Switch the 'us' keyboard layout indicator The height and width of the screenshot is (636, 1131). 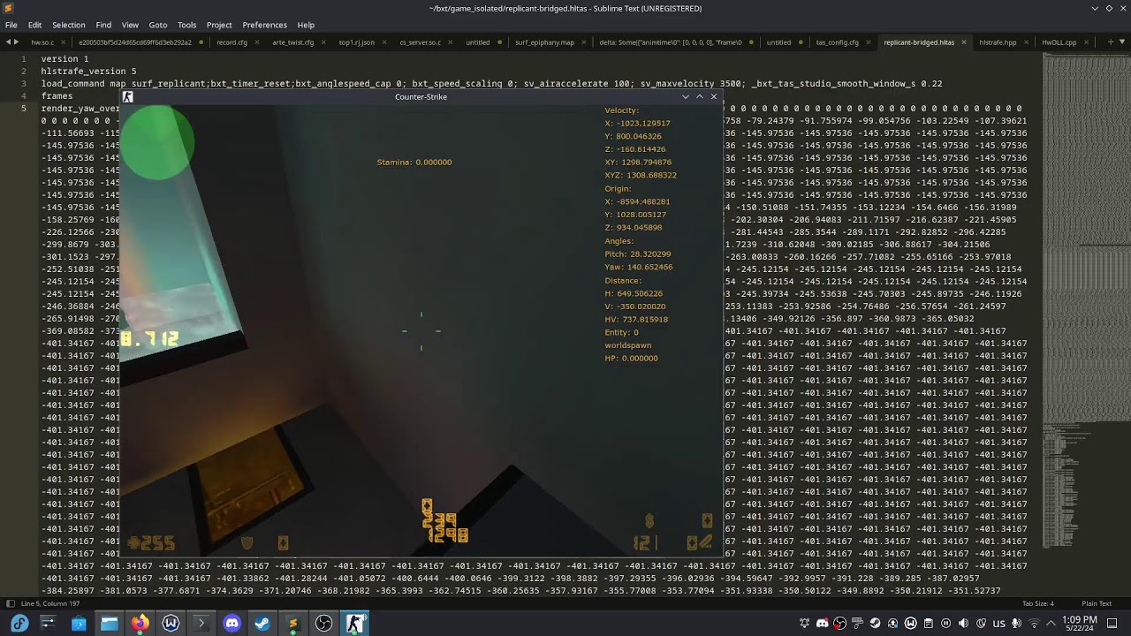pyautogui.click(x=998, y=623)
